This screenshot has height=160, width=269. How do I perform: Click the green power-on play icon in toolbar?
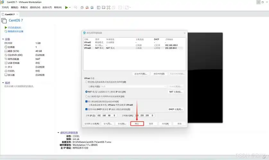coord(66,7)
